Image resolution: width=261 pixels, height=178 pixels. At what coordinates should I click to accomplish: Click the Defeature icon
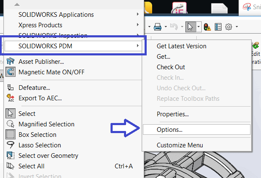point(11,87)
